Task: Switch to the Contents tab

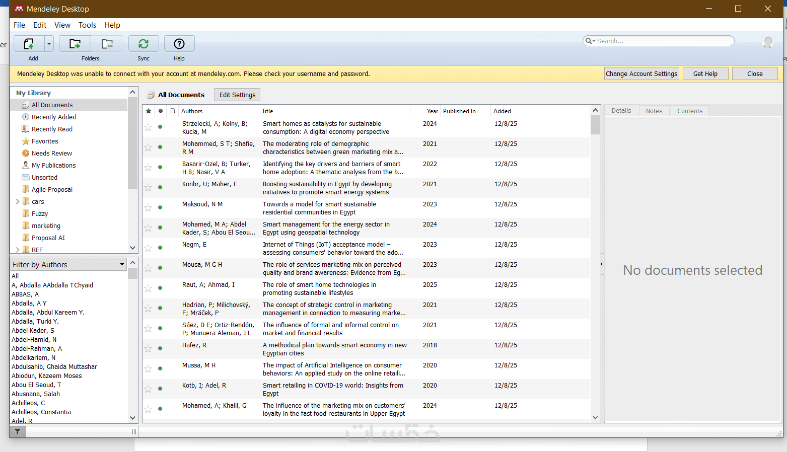Action: coord(690,111)
